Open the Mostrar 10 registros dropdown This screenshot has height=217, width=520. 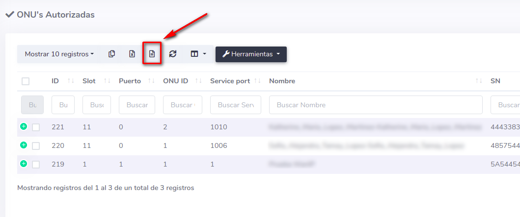(59, 54)
